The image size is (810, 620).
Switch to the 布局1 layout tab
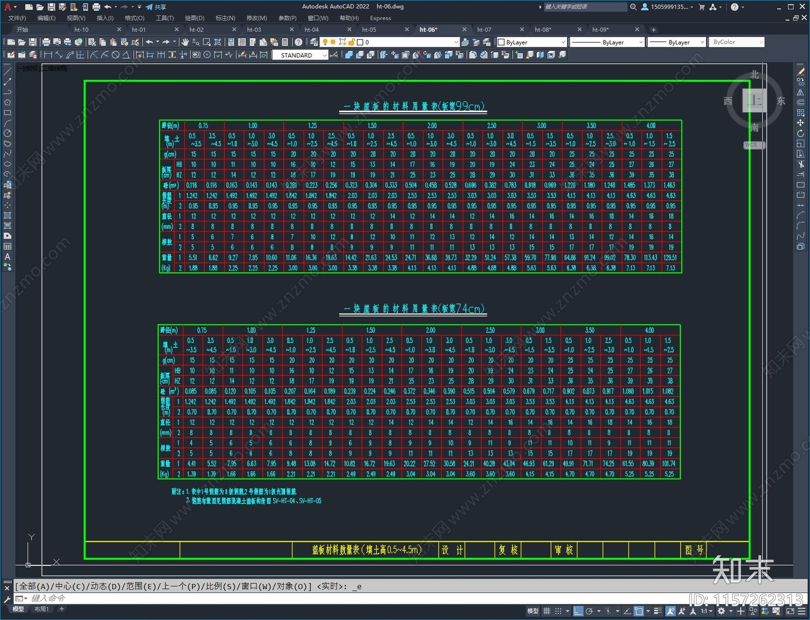[x=42, y=609]
